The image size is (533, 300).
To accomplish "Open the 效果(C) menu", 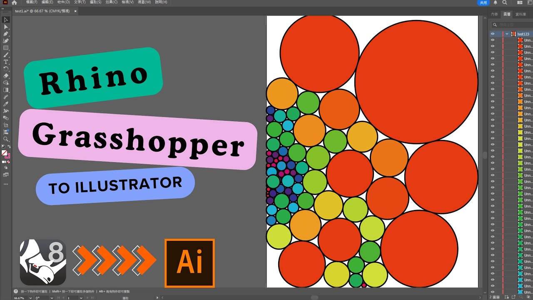I will point(112,2).
